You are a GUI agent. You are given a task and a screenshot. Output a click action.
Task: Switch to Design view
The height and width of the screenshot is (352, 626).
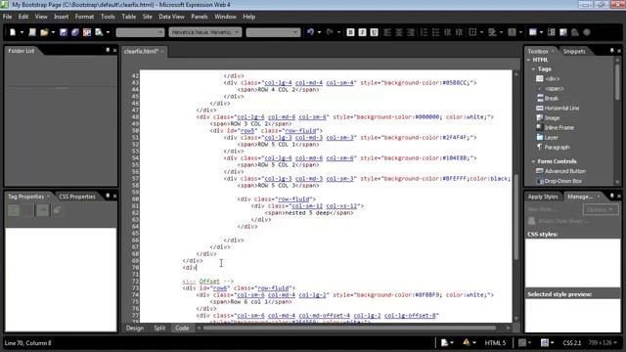coord(135,329)
